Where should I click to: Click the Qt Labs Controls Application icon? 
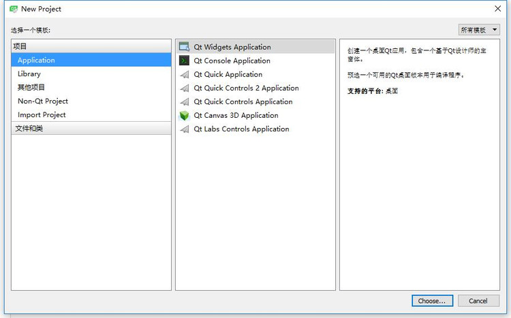coord(185,129)
